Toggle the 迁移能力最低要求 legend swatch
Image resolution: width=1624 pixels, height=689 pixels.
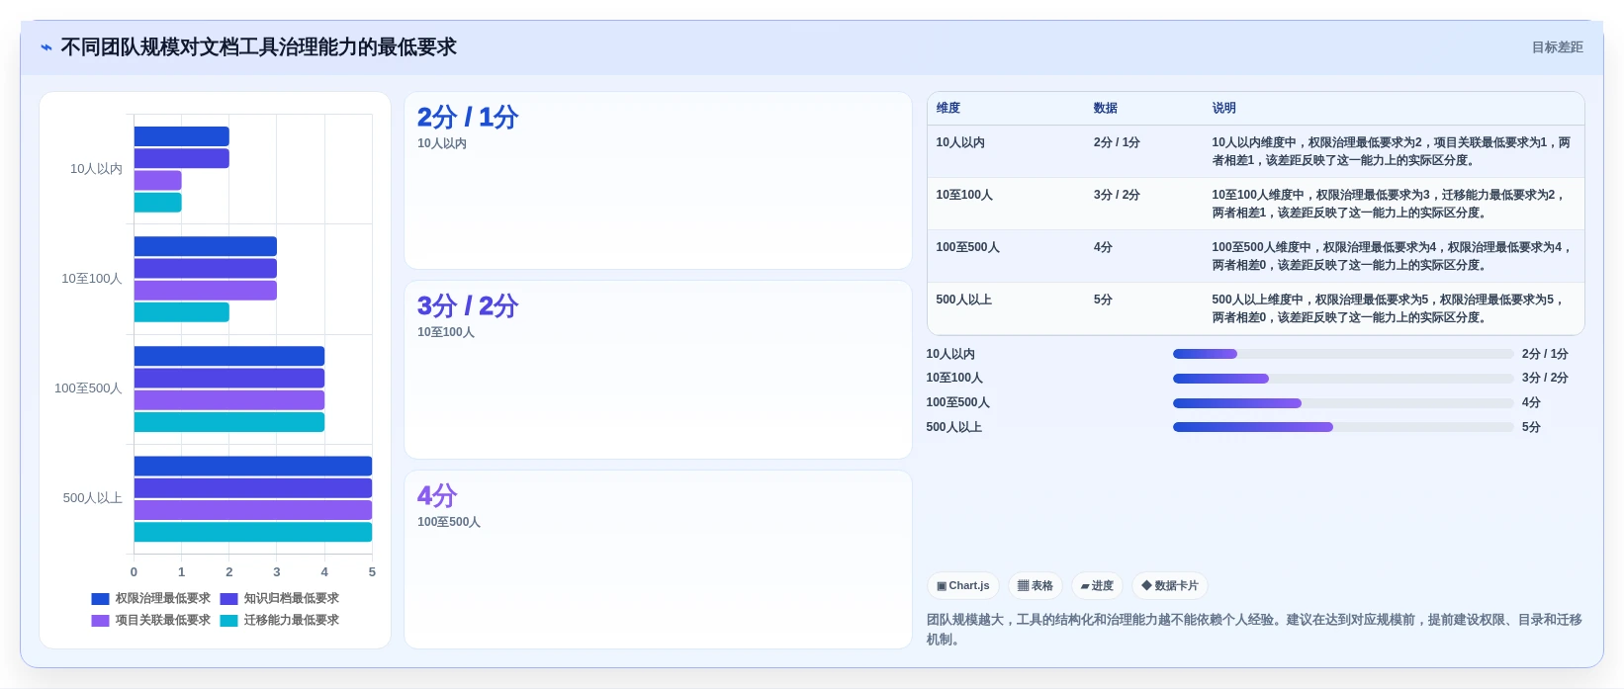(228, 621)
